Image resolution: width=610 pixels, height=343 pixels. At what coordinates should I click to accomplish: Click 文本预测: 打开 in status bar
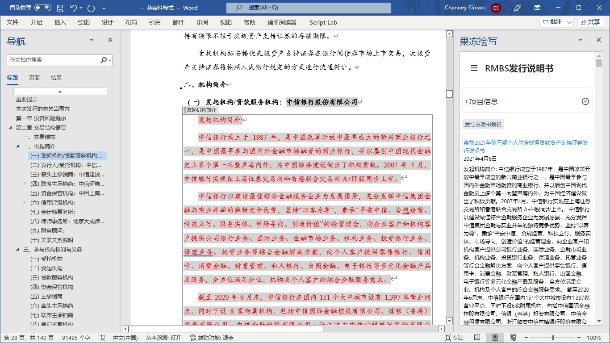[x=163, y=338]
